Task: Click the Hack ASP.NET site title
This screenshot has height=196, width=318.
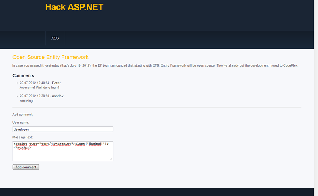Action: (x=74, y=7)
